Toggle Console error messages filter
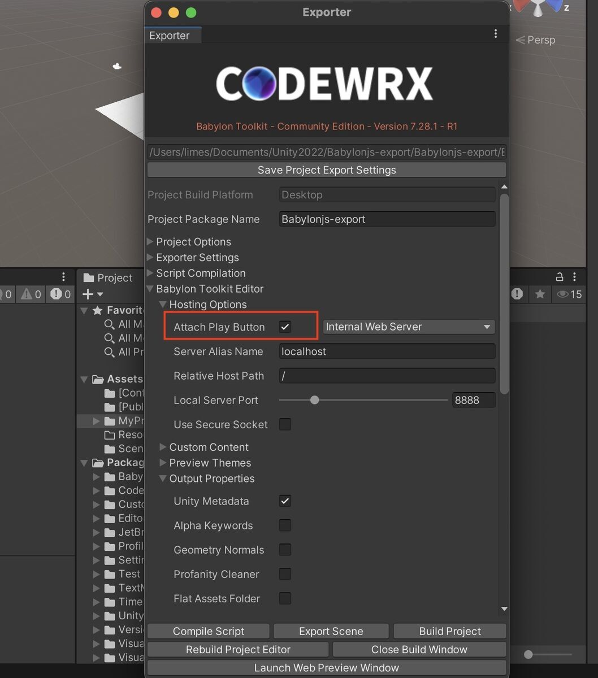The image size is (598, 678). point(61,294)
